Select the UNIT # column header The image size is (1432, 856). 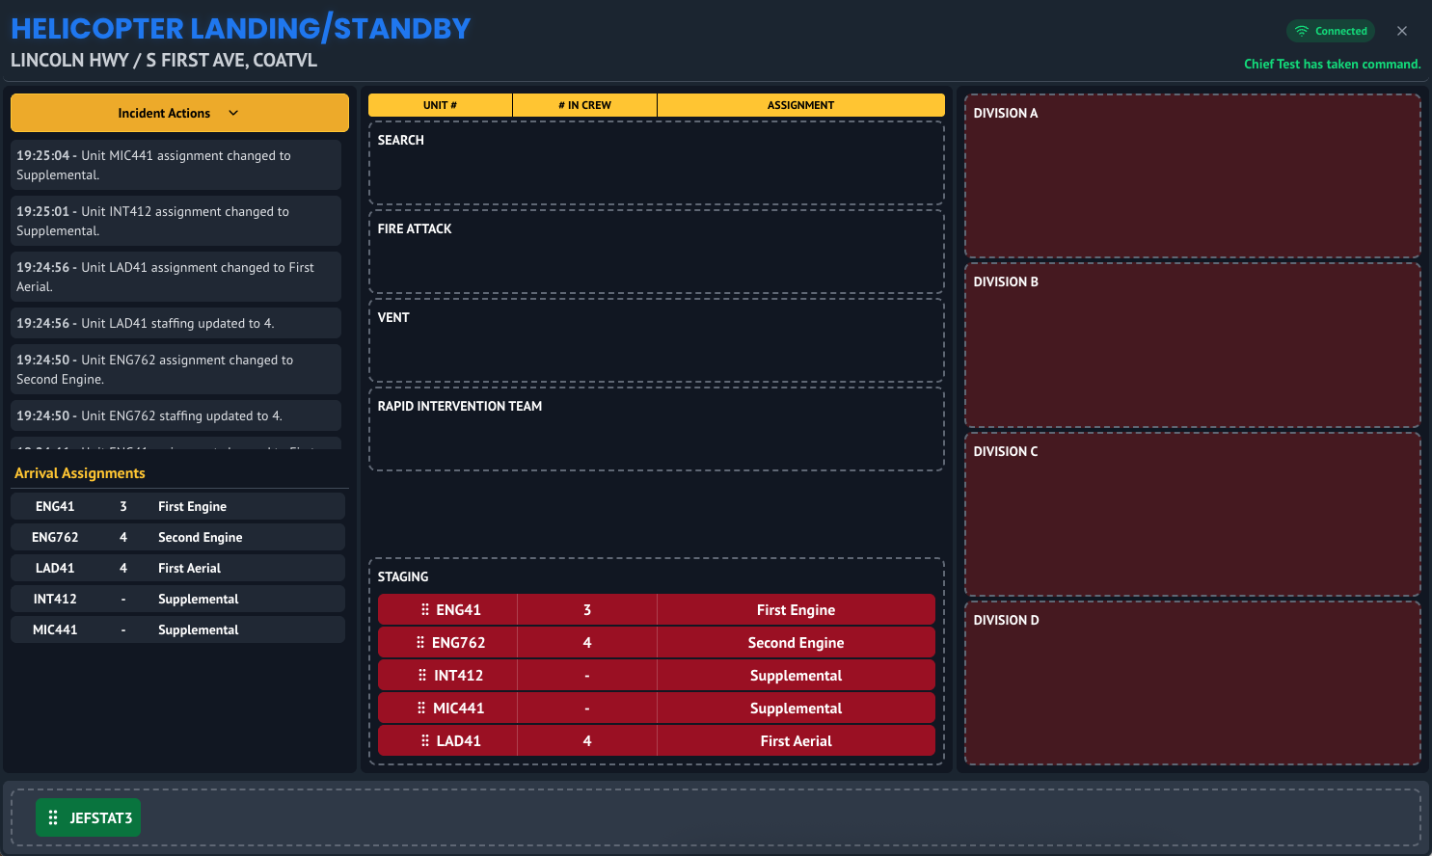(x=440, y=105)
